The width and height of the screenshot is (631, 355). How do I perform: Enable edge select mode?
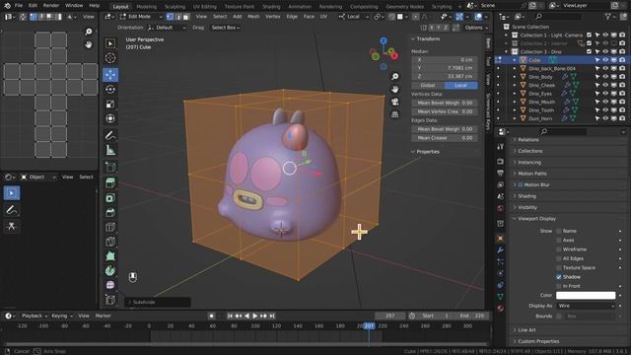[177, 17]
